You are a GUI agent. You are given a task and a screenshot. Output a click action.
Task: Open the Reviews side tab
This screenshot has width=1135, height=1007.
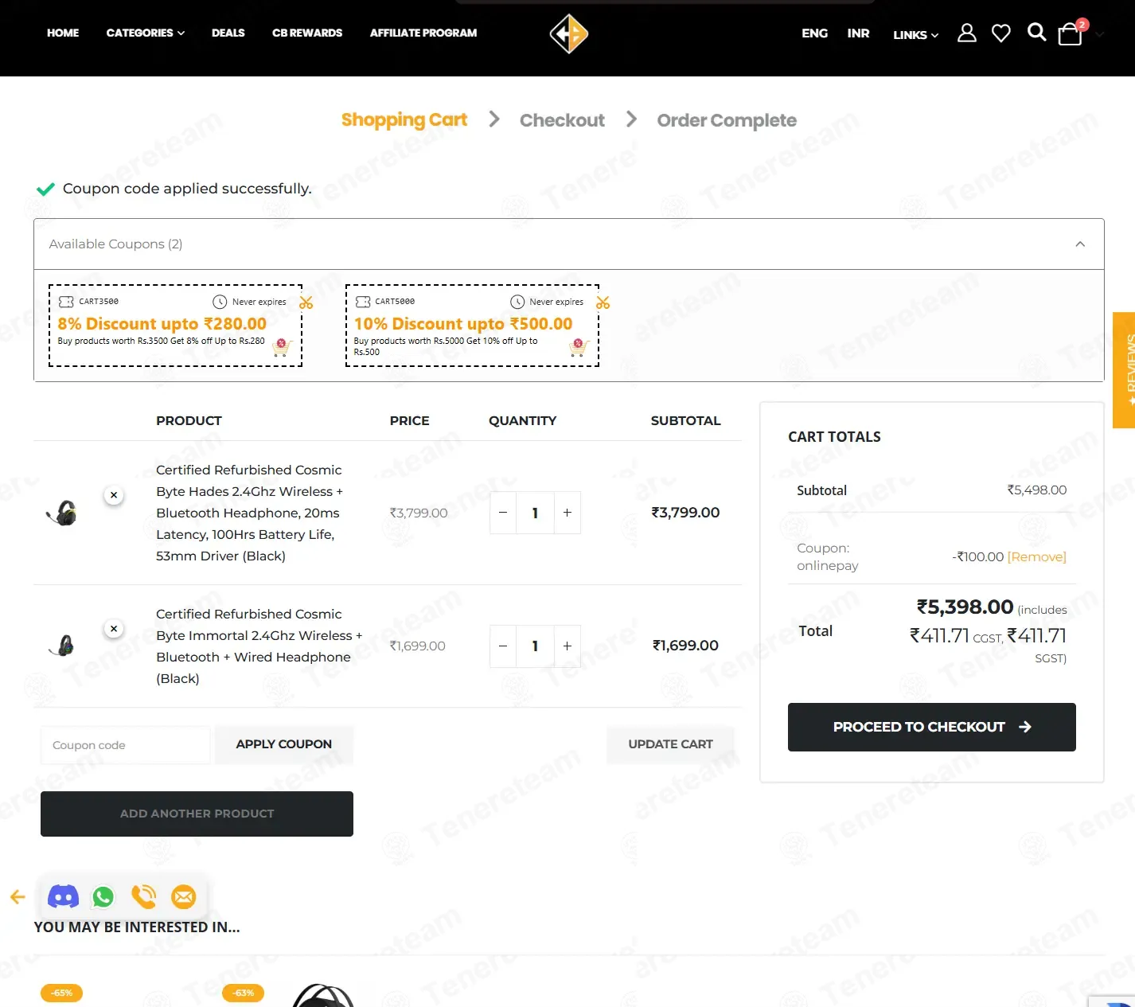pos(1124,370)
